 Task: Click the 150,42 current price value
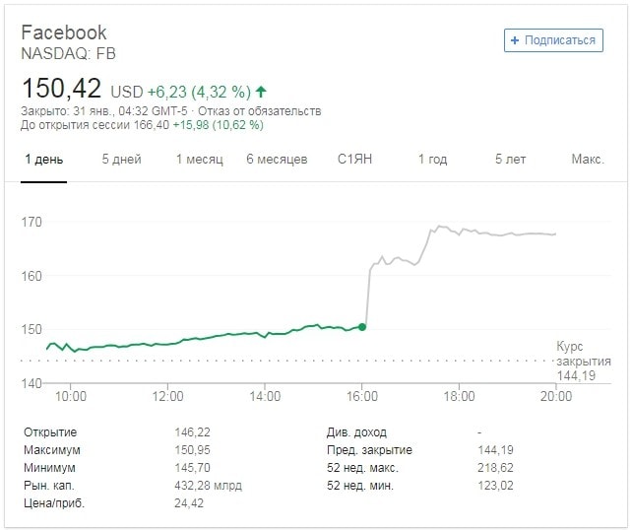[61, 88]
